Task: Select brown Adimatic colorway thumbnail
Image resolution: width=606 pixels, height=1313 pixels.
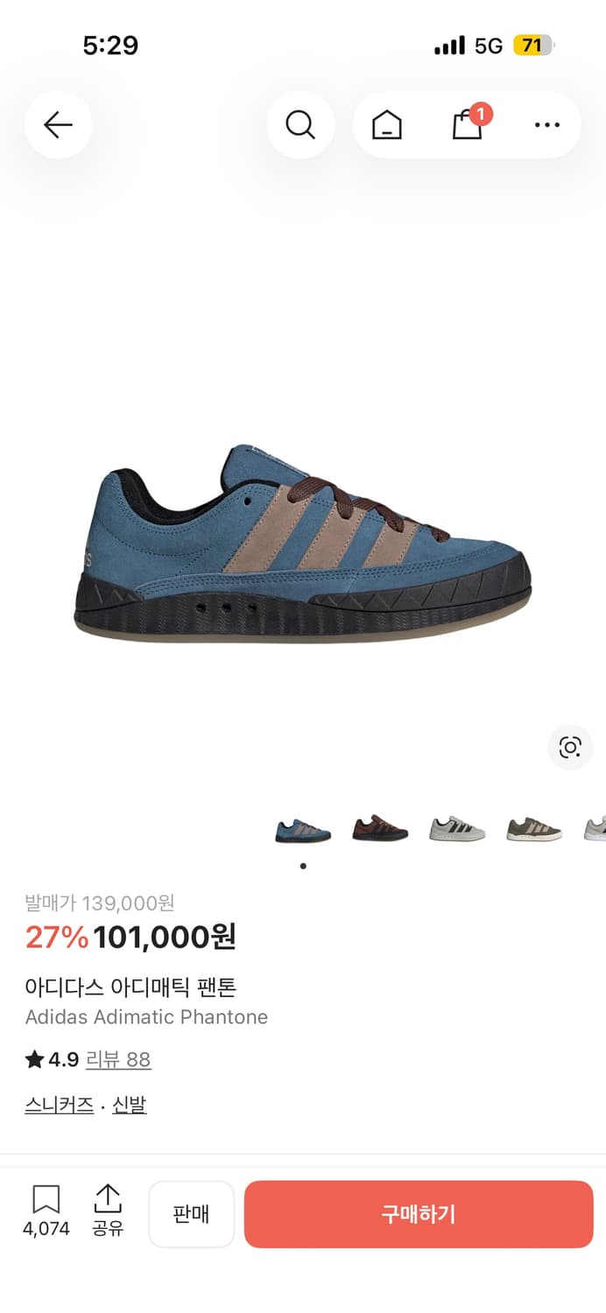Action: [x=380, y=828]
